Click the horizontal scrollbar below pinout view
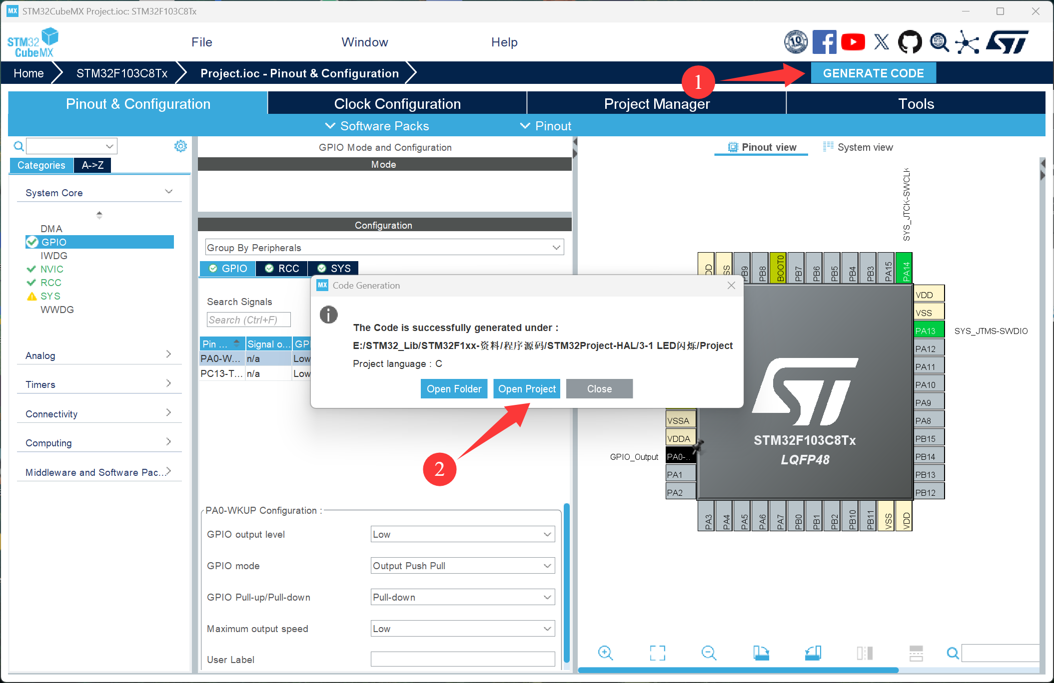The image size is (1054, 683). click(738, 670)
